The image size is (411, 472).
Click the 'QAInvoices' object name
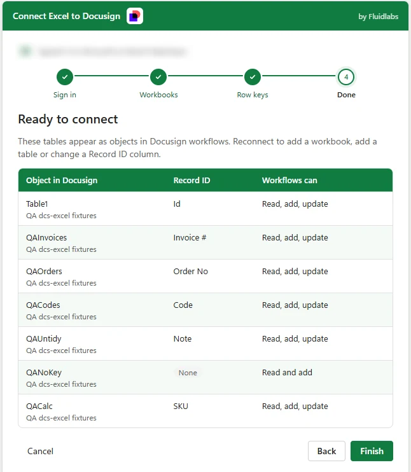(x=46, y=237)
